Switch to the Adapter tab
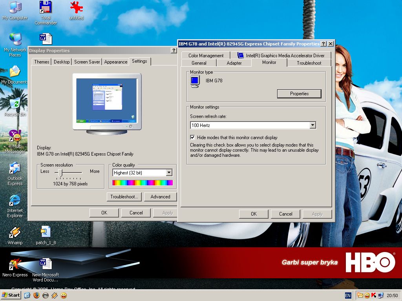Screen dimensions: 402x301 pos(234,63)
